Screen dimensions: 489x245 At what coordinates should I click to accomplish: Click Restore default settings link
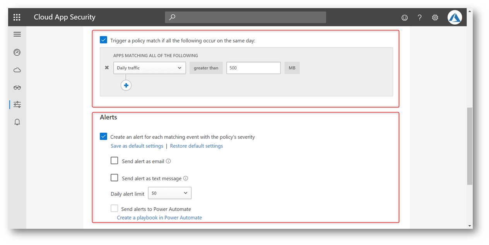click(x=197, y=146)
